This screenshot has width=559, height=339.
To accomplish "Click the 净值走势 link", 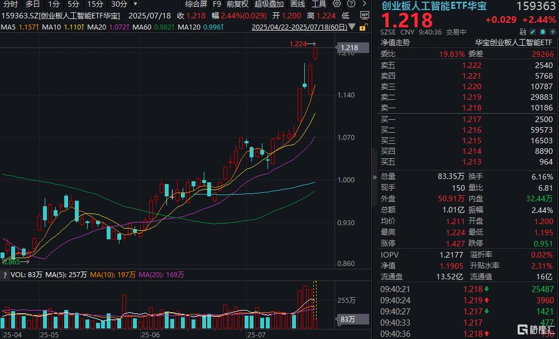I will pos(395,43).
